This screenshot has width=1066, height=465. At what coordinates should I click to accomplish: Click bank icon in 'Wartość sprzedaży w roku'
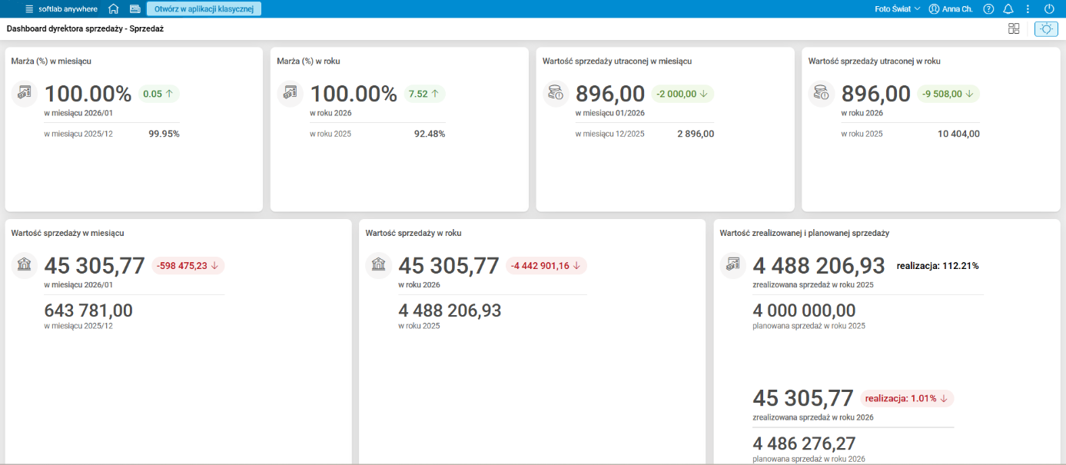pyautogui.click(x=378, y=264)
